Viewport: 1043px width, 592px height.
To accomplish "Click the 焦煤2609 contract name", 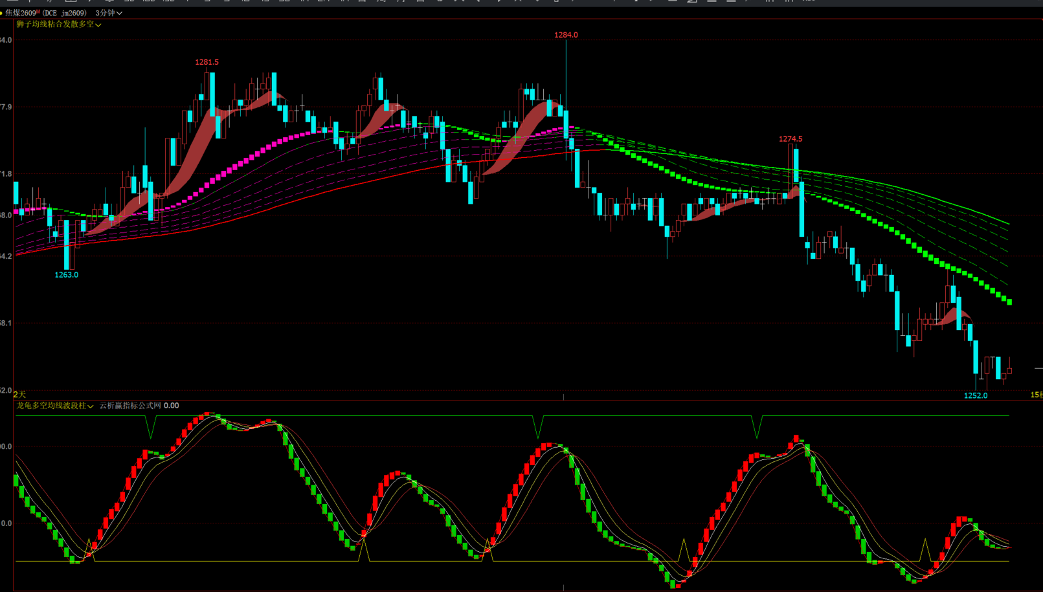I will pos(20,13).
